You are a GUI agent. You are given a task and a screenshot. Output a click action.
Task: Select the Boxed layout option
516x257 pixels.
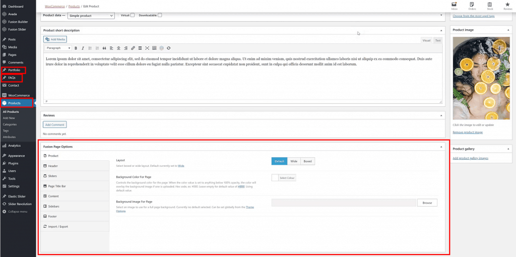pos(307,161)
